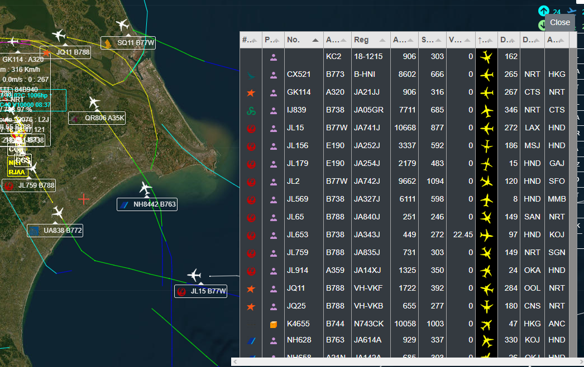Click aircraft type A359 in JL914 row
Viewport: 584px width, 367px height.
pyautogui.click(x=335, y=271)
